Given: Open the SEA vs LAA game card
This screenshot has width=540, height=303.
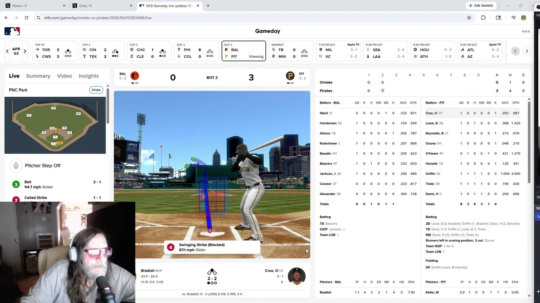Looking at the screenshot, I should coord(386,51).
